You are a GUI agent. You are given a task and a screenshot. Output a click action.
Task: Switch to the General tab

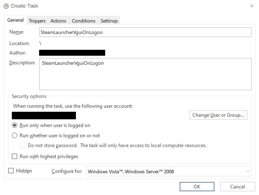click(15, 20)
